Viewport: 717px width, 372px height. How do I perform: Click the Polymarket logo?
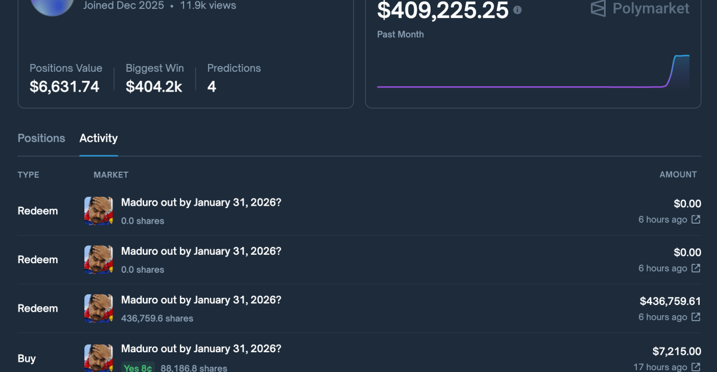click(639, 9)
